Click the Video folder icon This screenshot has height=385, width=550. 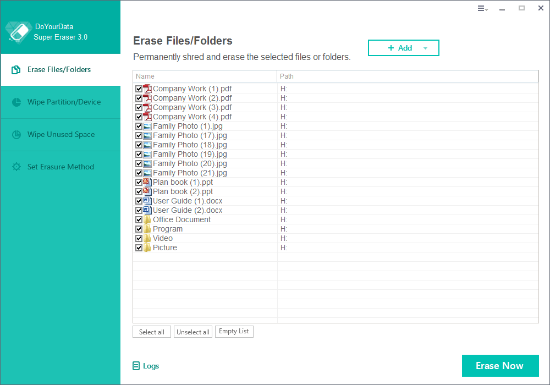[x=147, y=238]
